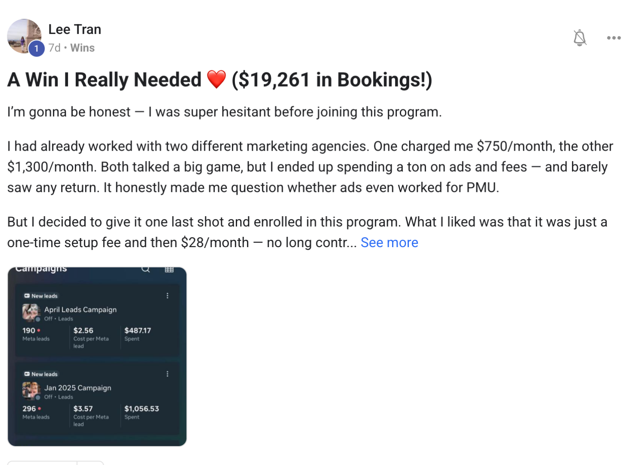Click the 7d timestamp link
The height and width of the screenshot is (465, 624).
(54, 48)
